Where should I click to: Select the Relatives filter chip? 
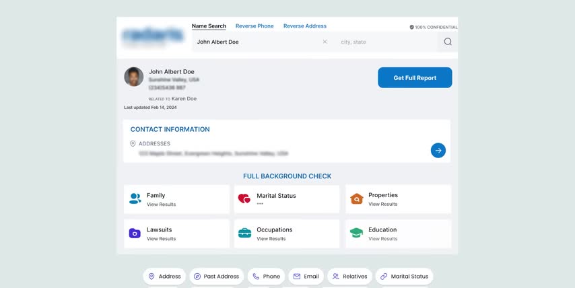(x=349, y=277)
